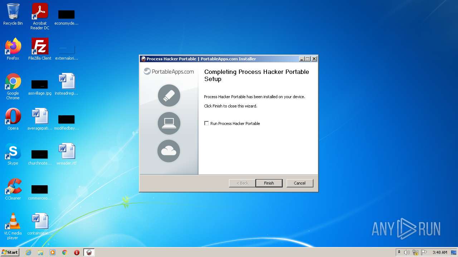Viewport: 458px width, 257px height.
Task: Select the Acrobat Reader DC shortcut
Action: pos(40,16)
